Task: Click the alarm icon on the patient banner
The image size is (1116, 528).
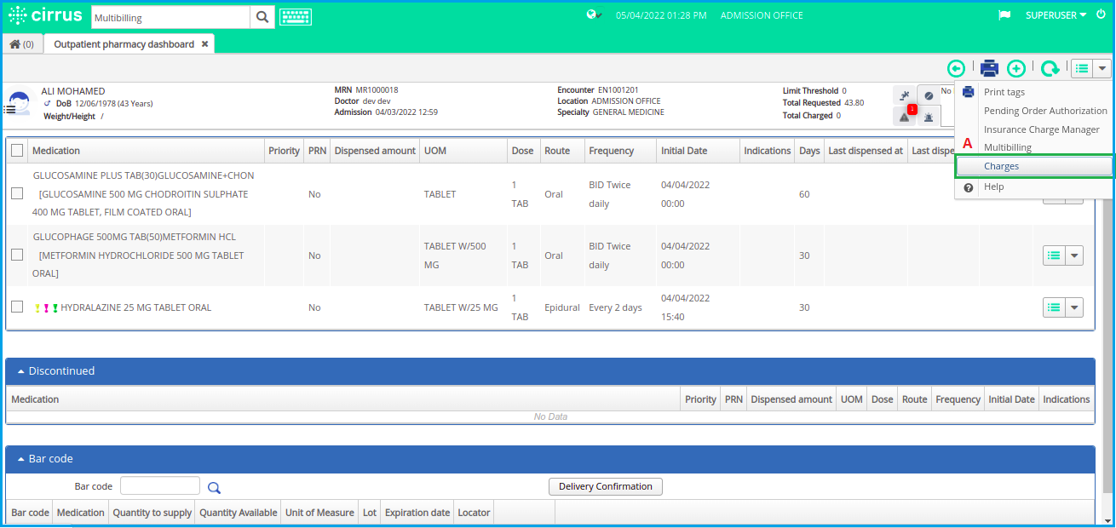Action: (929, 116)
